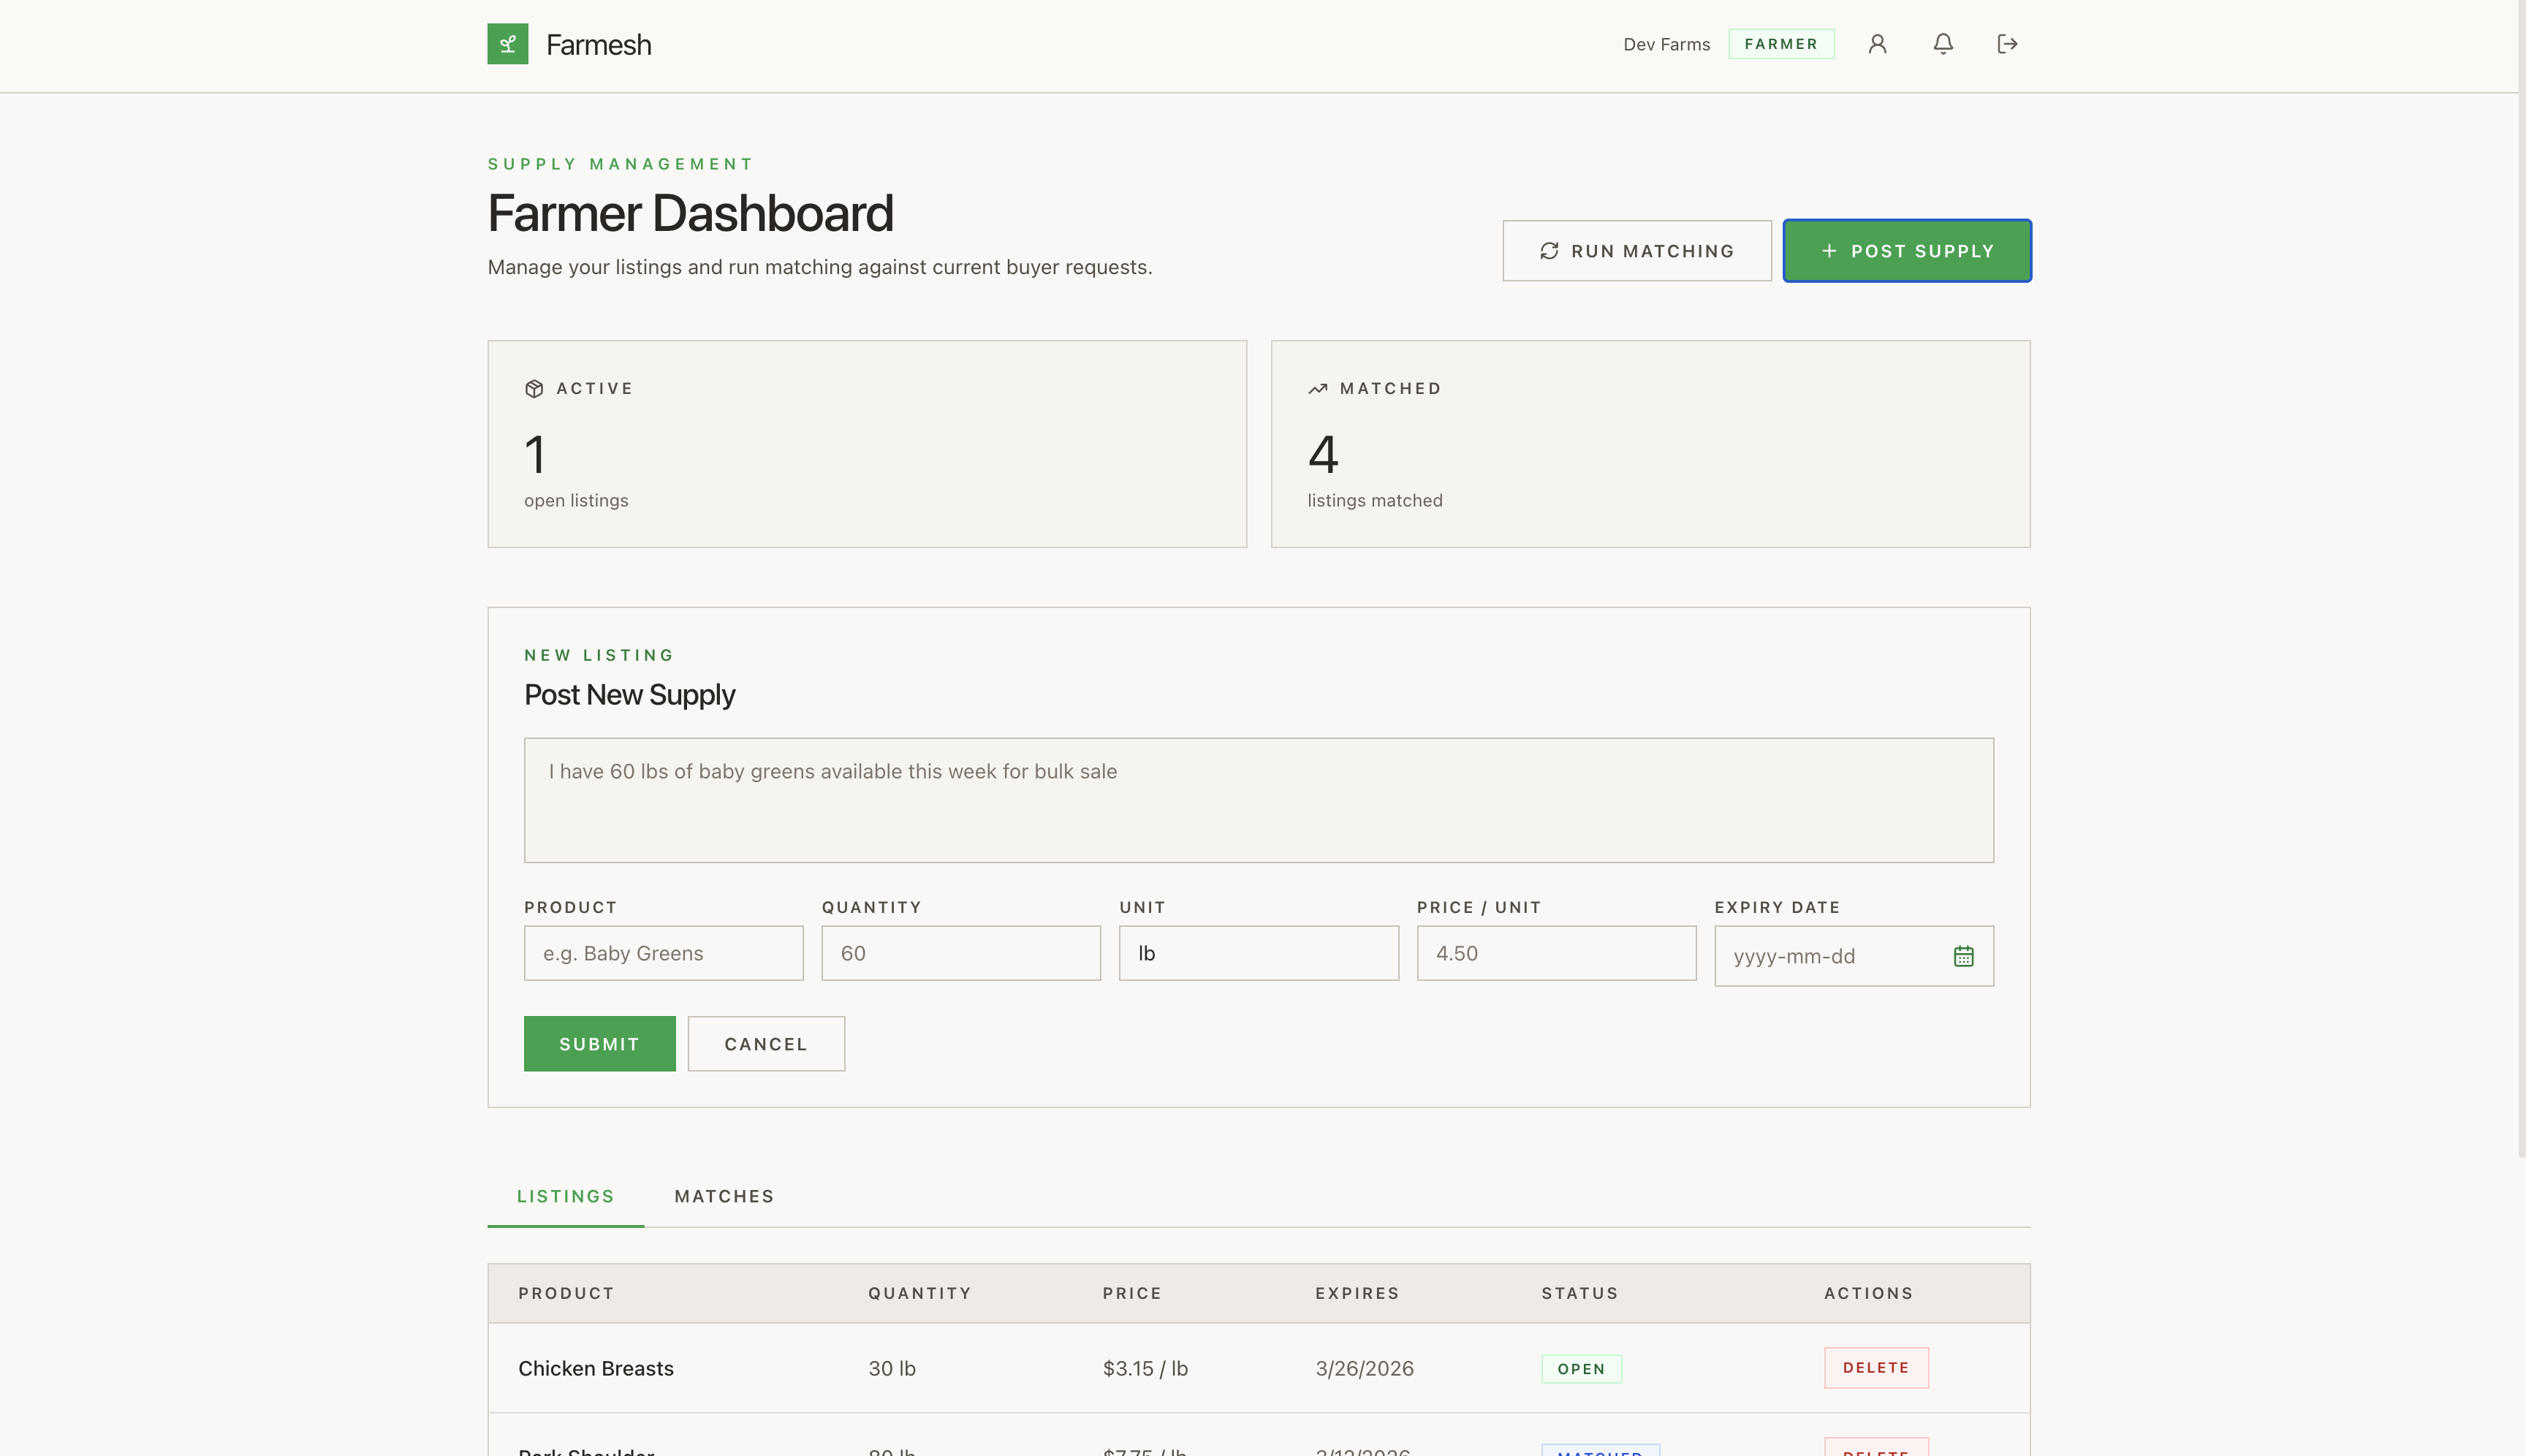The image size is (2526, 1456).
Task: Open notifications bell icon
Action: tap(1942, 44)
